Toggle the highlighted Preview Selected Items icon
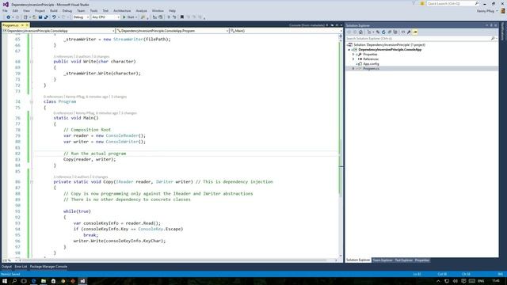 (415, 32)
